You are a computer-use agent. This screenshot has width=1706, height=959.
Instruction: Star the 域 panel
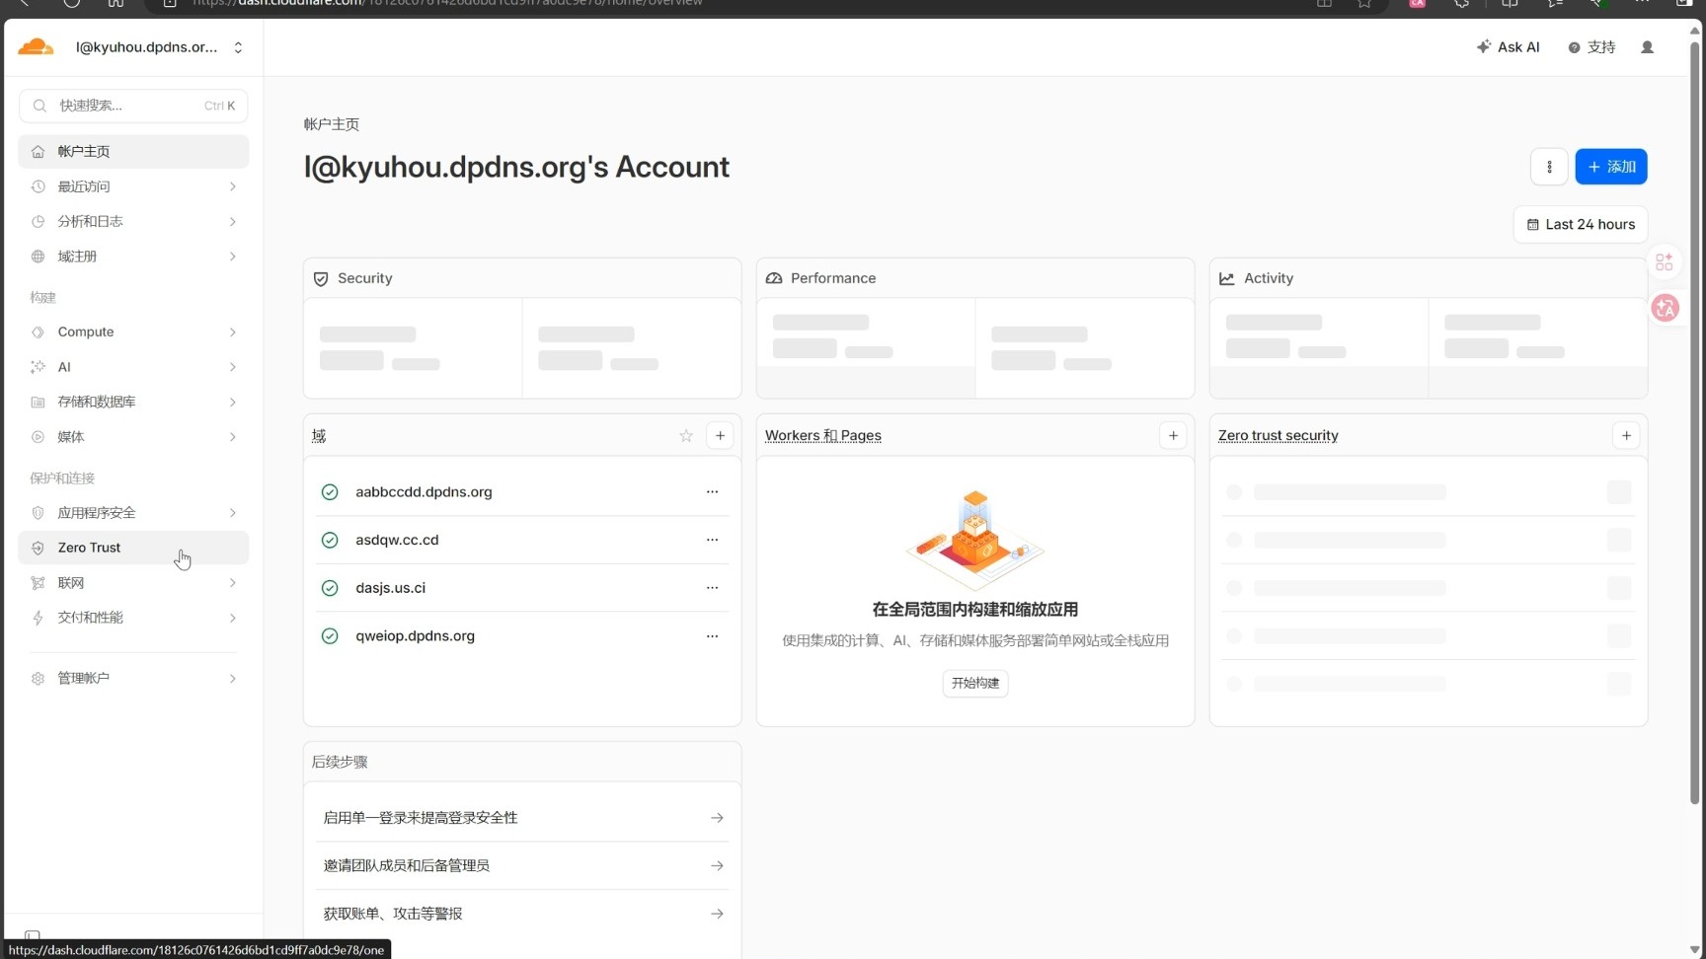(x=686, y=436)
